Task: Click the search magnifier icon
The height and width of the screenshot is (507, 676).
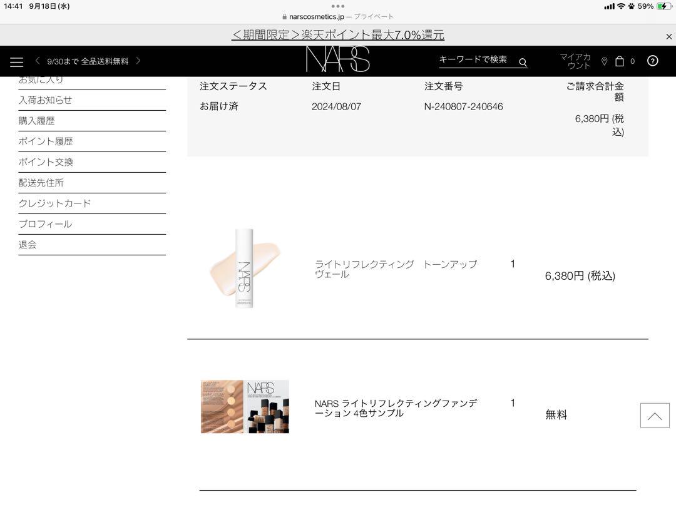Action: tap(523, 62)
